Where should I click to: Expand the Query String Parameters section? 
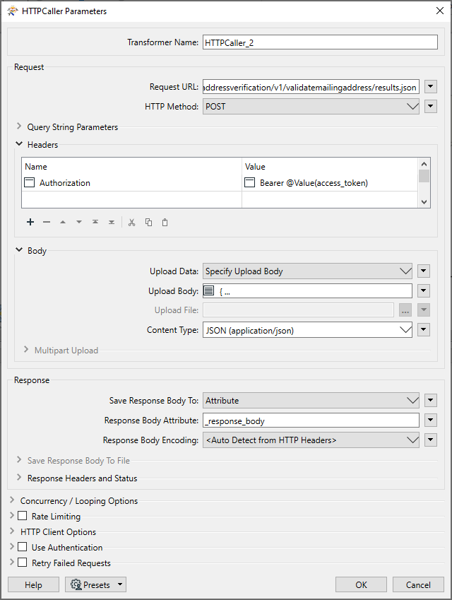(19, 127)
